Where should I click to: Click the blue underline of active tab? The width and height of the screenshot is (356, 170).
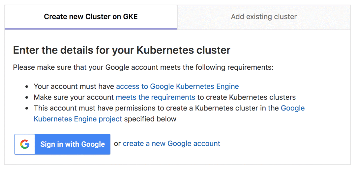(x=91, y=29)
